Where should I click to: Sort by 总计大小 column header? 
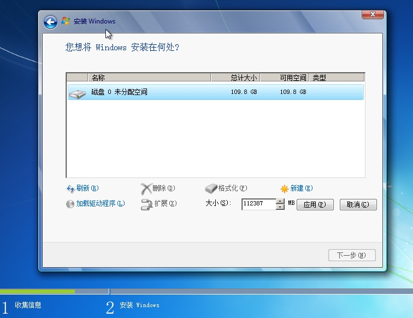pos(235,78)
